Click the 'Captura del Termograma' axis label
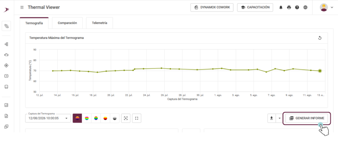The width and height of the screenshot is (338, 151). (x=182, y=100)
